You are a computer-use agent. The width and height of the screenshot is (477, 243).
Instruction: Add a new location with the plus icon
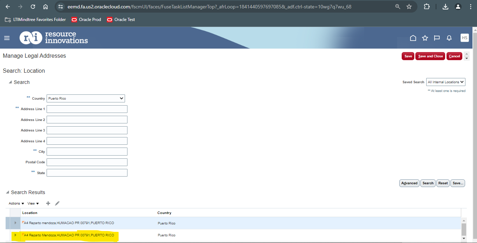point(48,203)
